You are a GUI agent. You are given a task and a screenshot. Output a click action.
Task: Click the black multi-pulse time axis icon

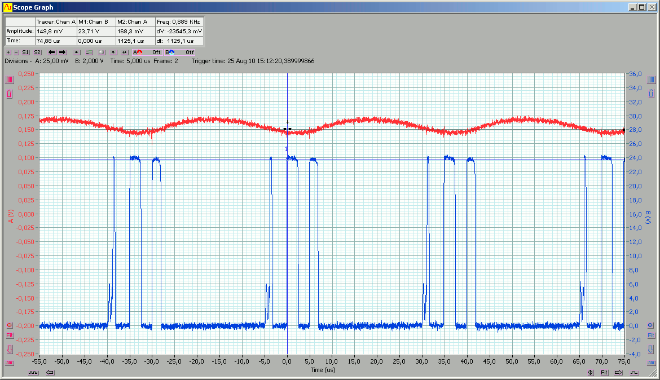33,373
